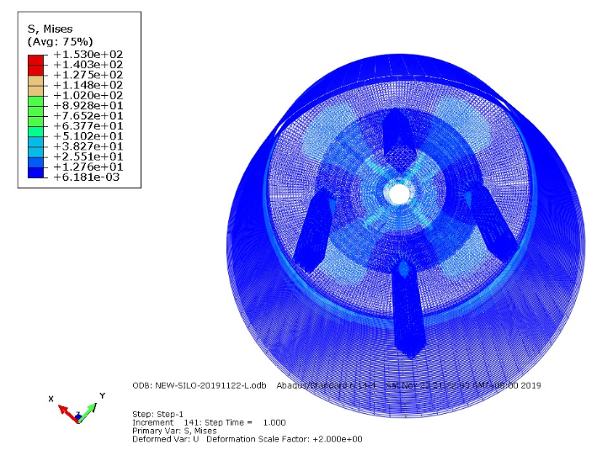Click the XYZ orientation triad

(x=77, y=410)
